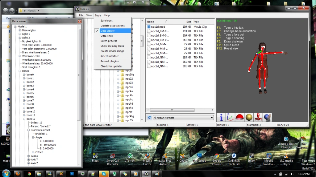Image resolution: width=316 pixels, height=177 pixels.
Task: Open the uTorrent desktop shortcut
Action: (x=130, y=158)
